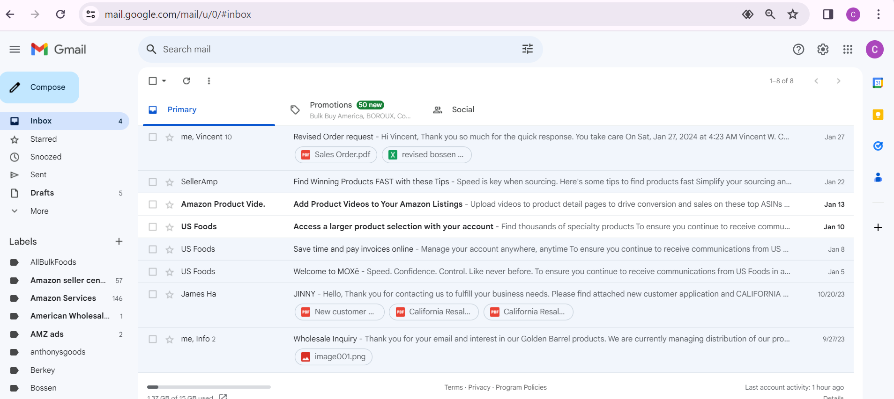The height and width of the screenshot is (399, 894).
Task: Toggle browser side panel icon
Action: tap(828, 15)
